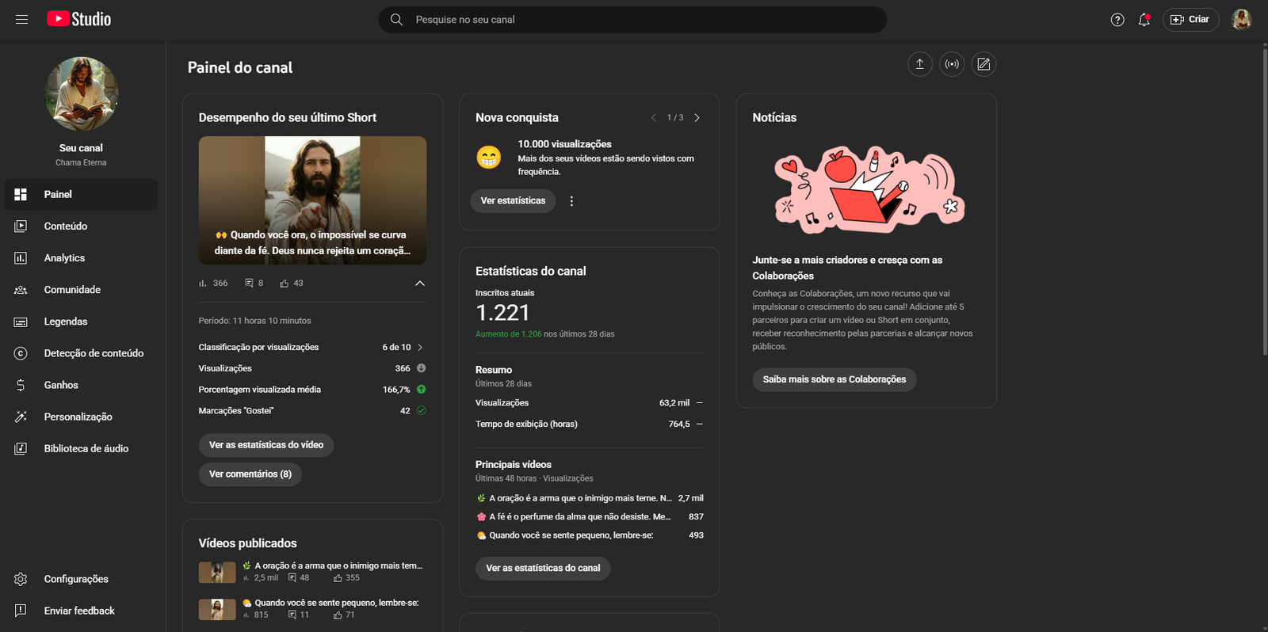The image size is (1268, 632).
Task: Click Saiba mais sobre as Colaborações
Action: [x=834, y=379]
